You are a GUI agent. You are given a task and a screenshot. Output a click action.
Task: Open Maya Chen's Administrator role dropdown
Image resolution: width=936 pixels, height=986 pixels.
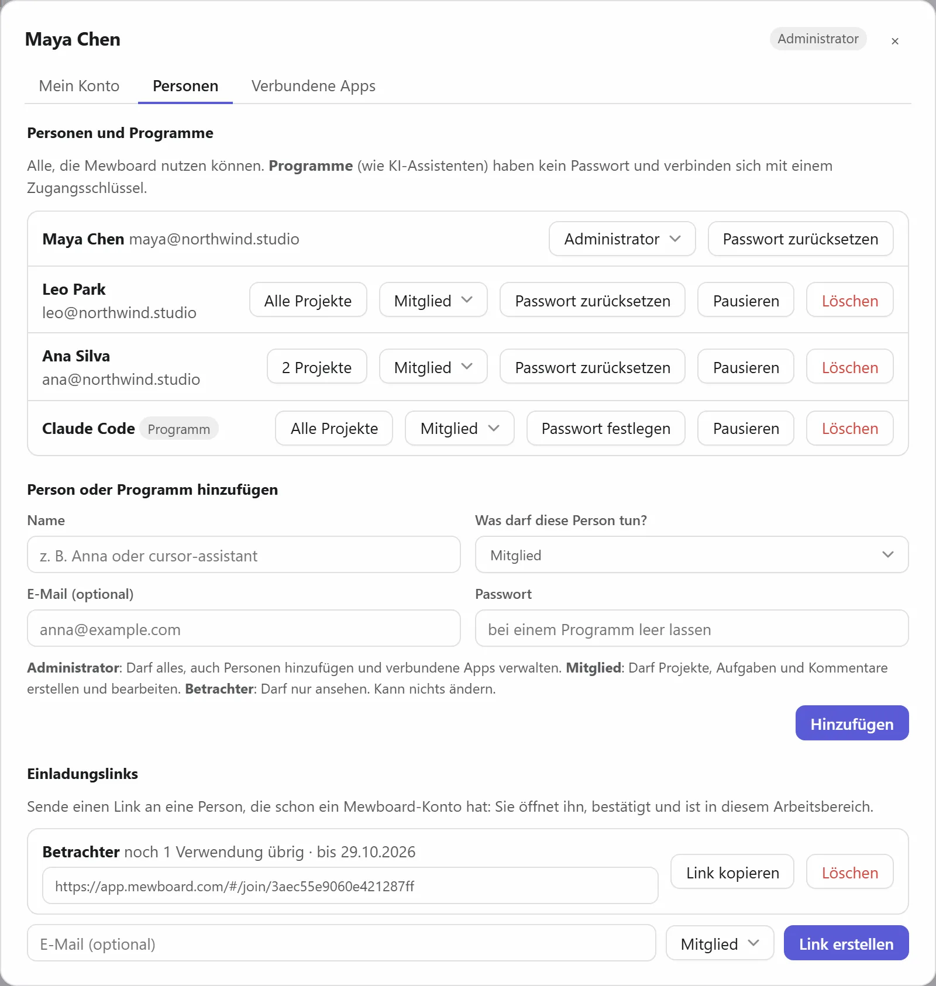tap(622, 239)
